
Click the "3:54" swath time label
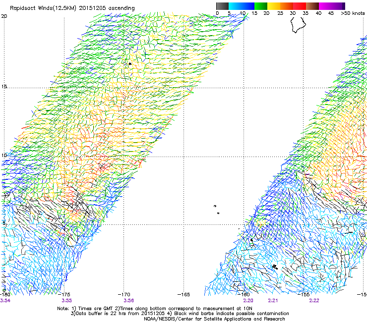(x=5, y=301)
